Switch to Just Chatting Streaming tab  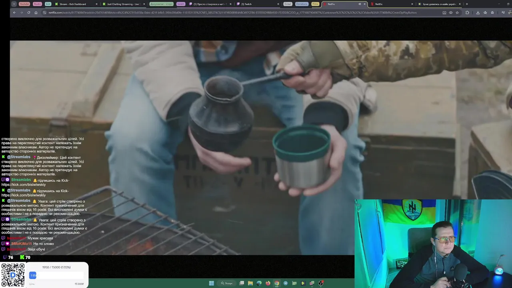[123, 4]
